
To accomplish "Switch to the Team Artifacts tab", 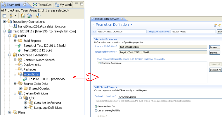I will [x=13, y=5].
